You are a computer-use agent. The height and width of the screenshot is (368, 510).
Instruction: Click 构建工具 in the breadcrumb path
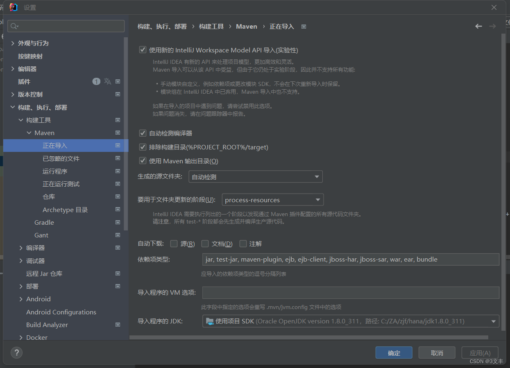pyautogui.click(x=211, y=26)
